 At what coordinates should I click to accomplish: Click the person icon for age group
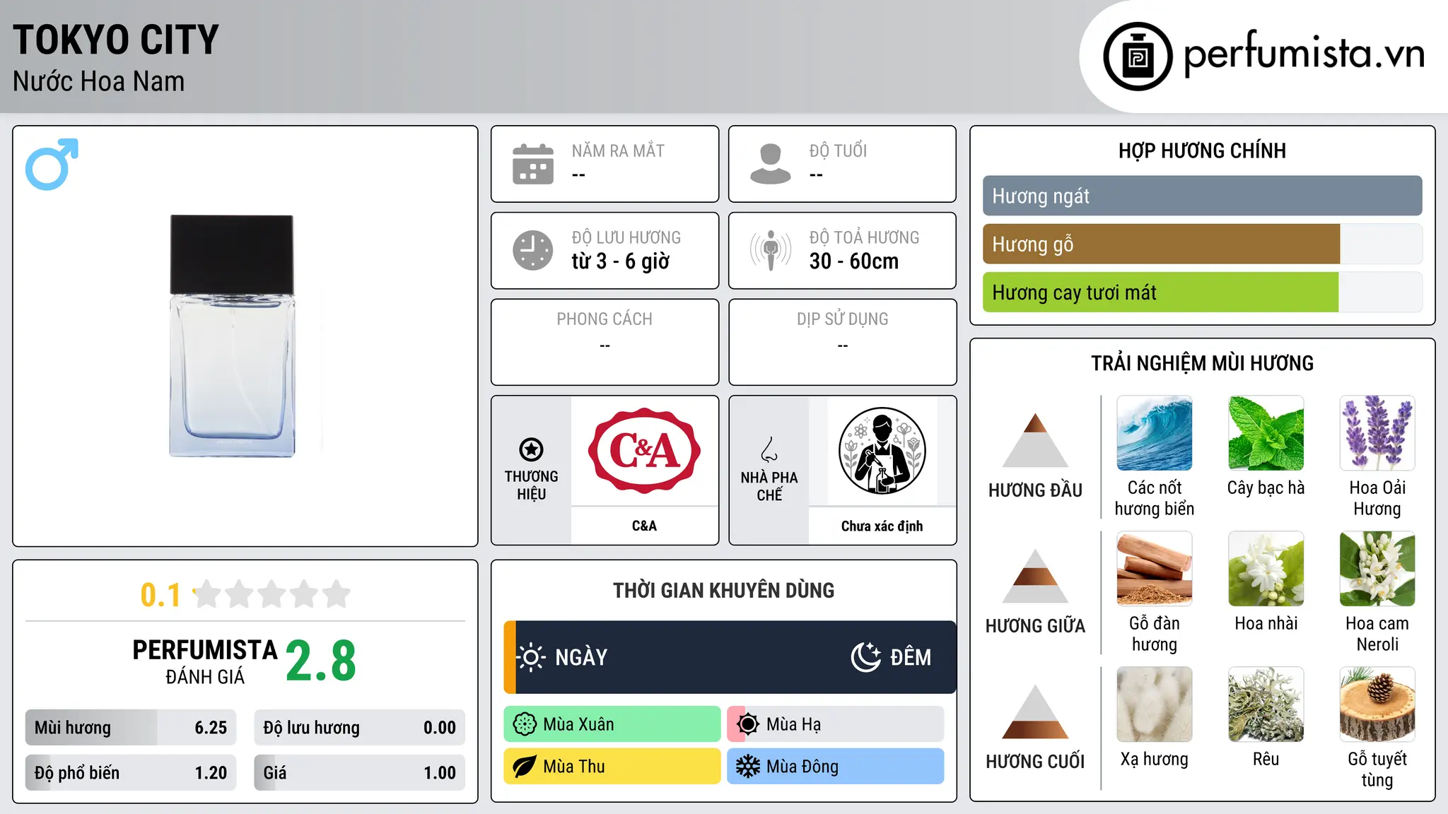click(x=771, y=164)
